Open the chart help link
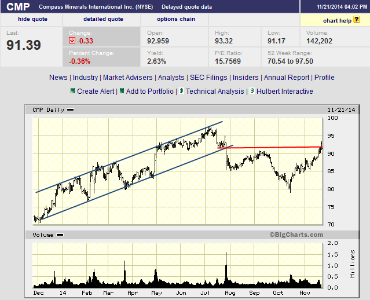The width and height of the screenshot is (370, 300). pyautogui.click(x=337, y=21)
